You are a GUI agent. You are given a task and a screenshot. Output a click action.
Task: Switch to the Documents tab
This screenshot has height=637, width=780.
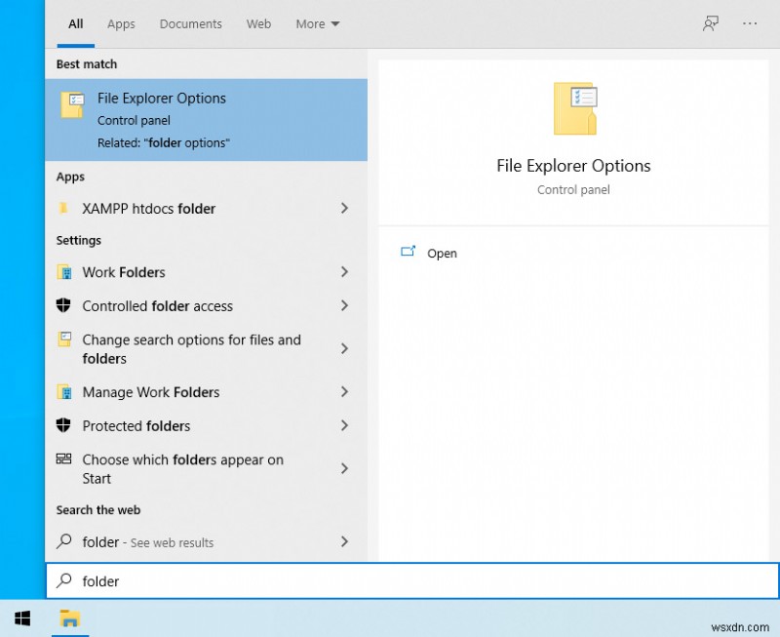190,23
